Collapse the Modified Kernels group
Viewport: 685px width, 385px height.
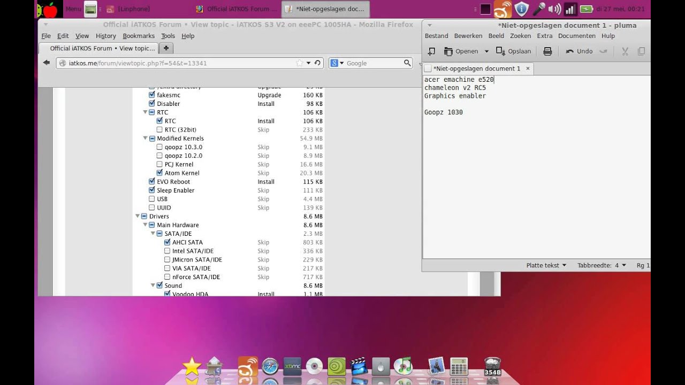(x=145, y=138)
